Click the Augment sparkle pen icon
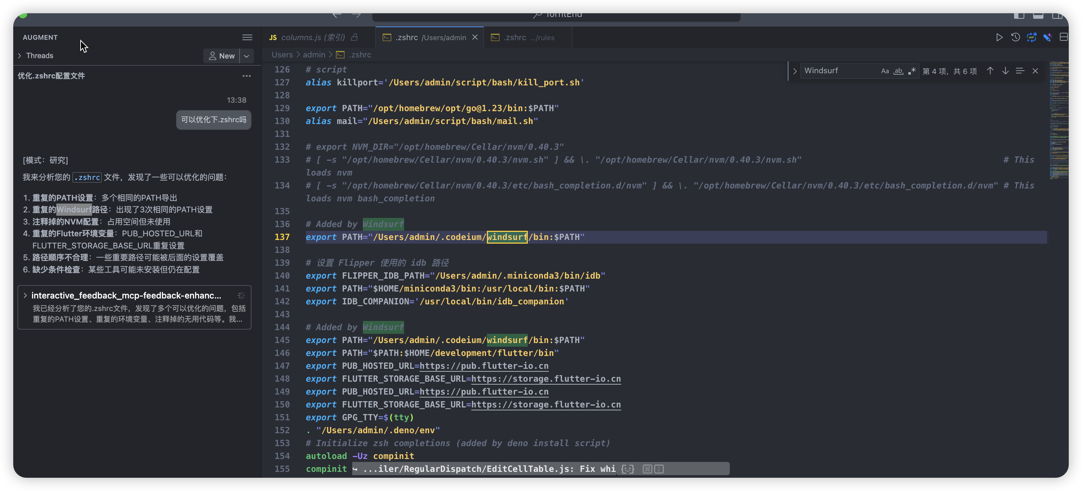This screenshot has width=1082, height=491. coord(1047,38)
